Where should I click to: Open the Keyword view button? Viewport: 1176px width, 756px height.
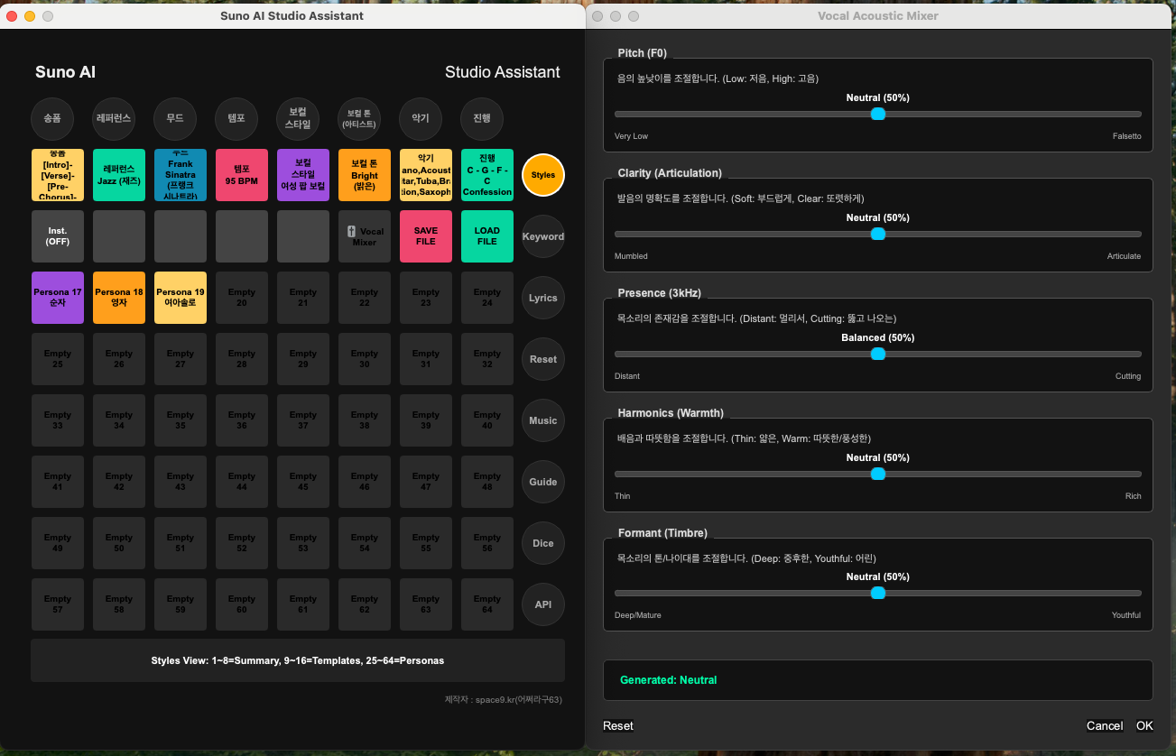coord(543,236)
